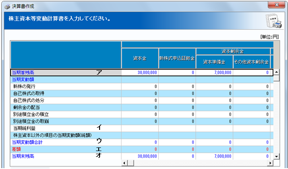
Task: Select 自己株式の取得 その他資本剰余金 cell
Action: click(252, 93)
